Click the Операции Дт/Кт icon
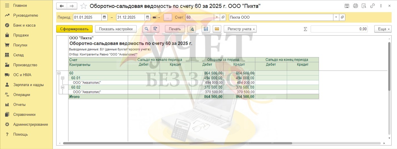Image resolution: width=397 pixels, height=149 pixels. tap(7, 95)
